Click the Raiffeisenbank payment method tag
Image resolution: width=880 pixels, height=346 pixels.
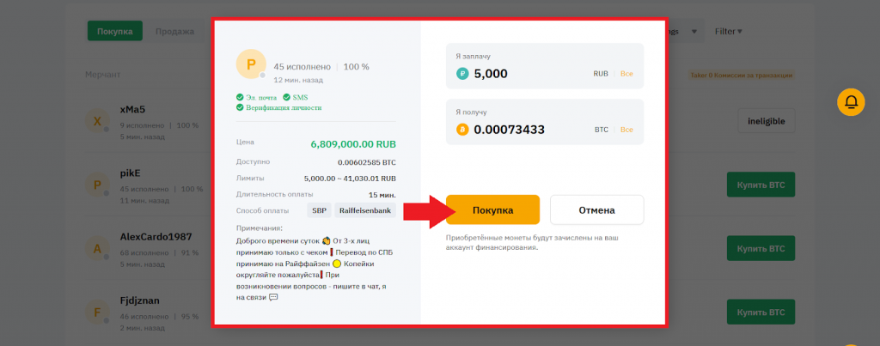[365, 211]
